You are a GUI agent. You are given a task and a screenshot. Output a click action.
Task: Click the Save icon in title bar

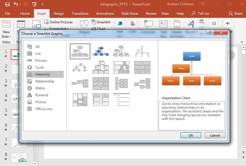click(x=8, y=4)
